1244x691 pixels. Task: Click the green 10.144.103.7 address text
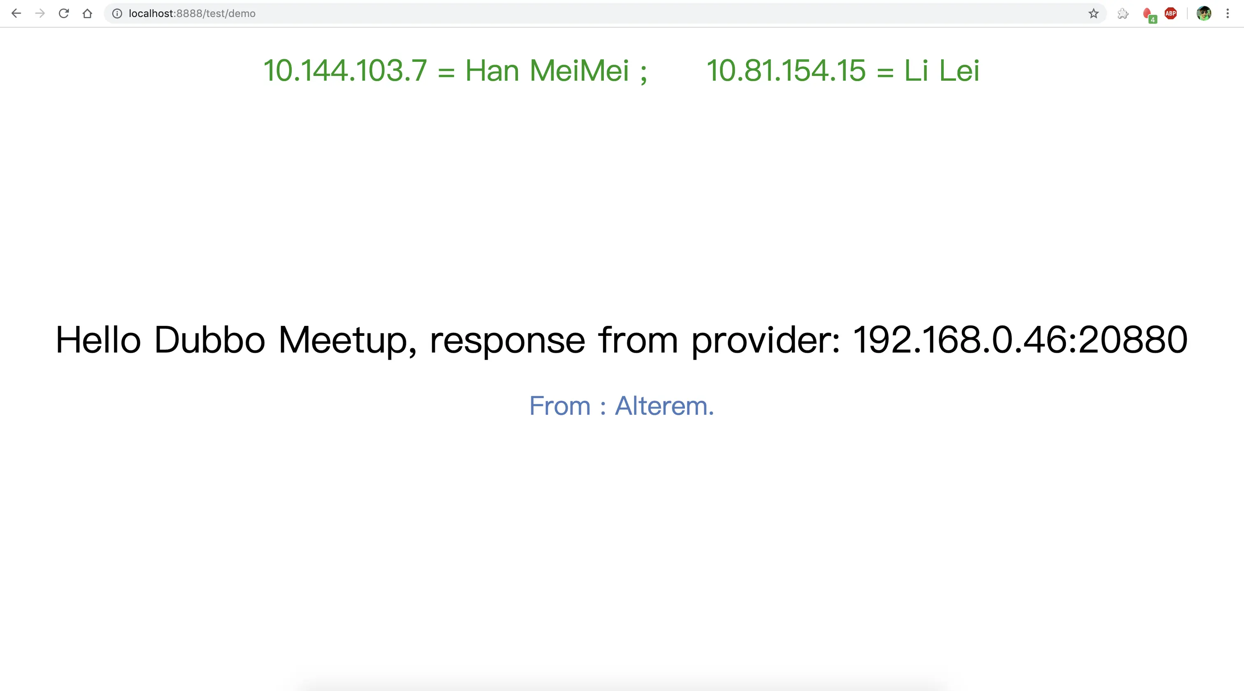(345, 70)
